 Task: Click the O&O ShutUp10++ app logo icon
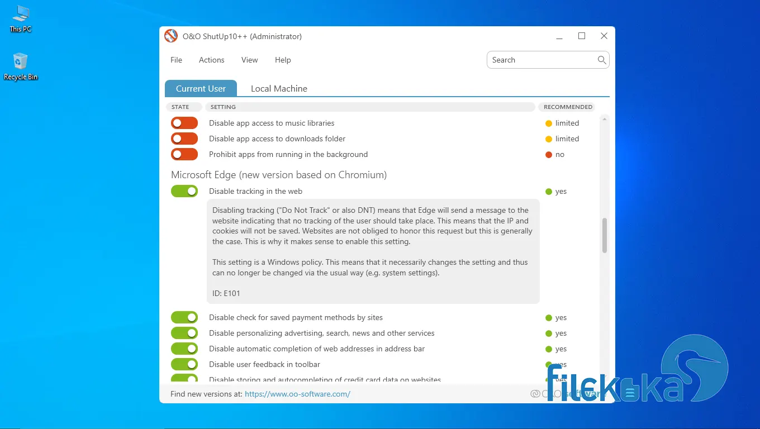171,36
